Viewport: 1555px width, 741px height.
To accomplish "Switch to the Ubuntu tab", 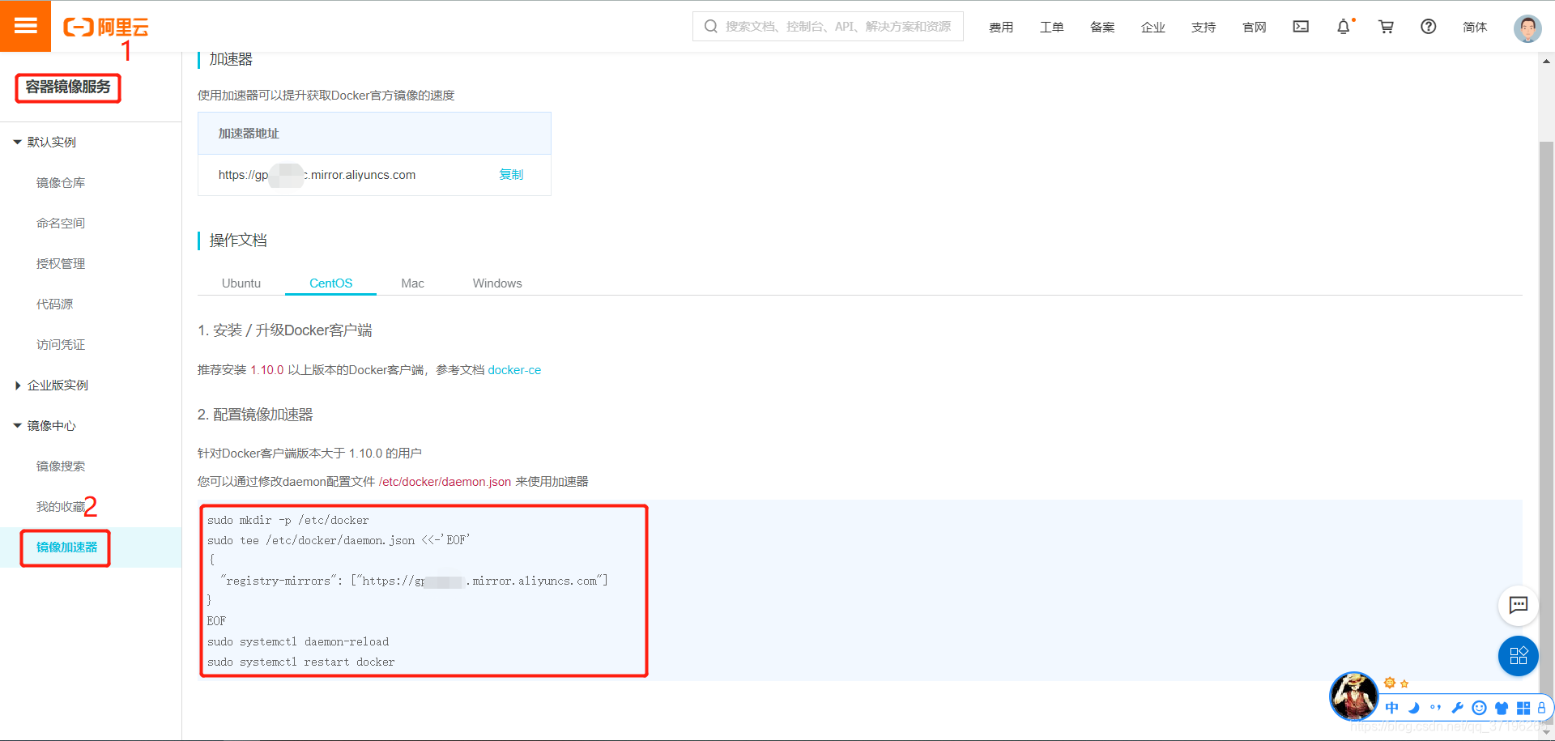I will [241, 283].
